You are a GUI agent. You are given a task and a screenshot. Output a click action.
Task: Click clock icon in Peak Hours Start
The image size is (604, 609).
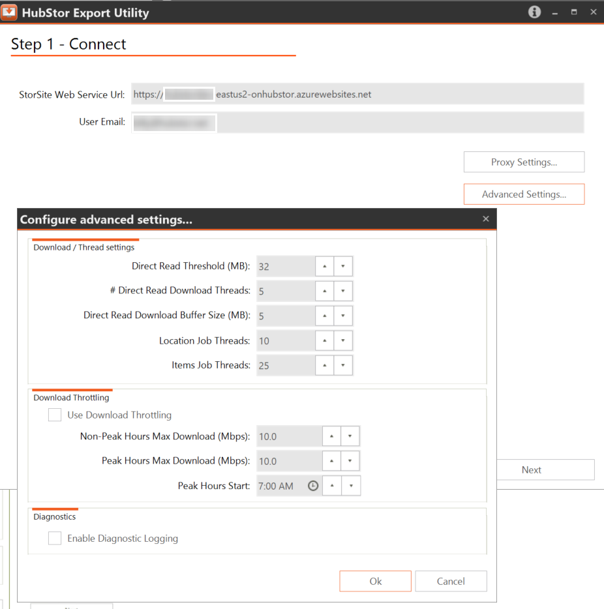point(313,486)
